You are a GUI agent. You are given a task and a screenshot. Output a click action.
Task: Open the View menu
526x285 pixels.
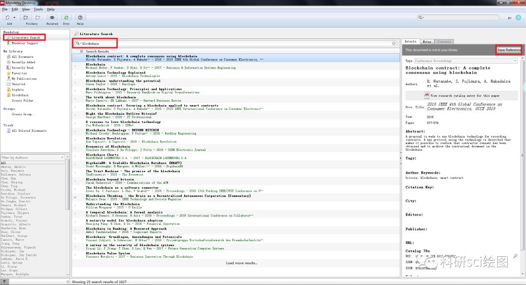(x=26, y=9)
